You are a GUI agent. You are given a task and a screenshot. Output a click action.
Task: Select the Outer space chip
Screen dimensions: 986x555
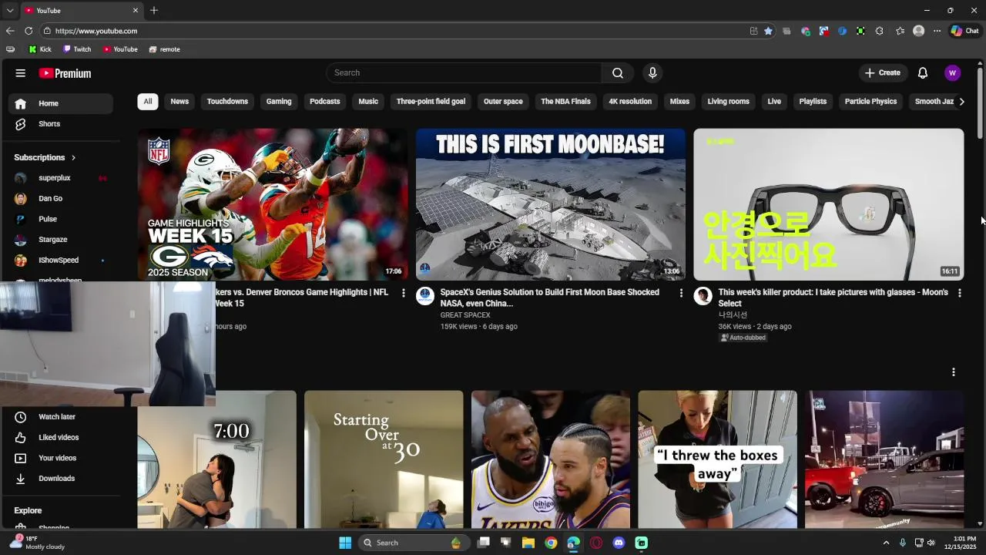[x=503, y=102]
